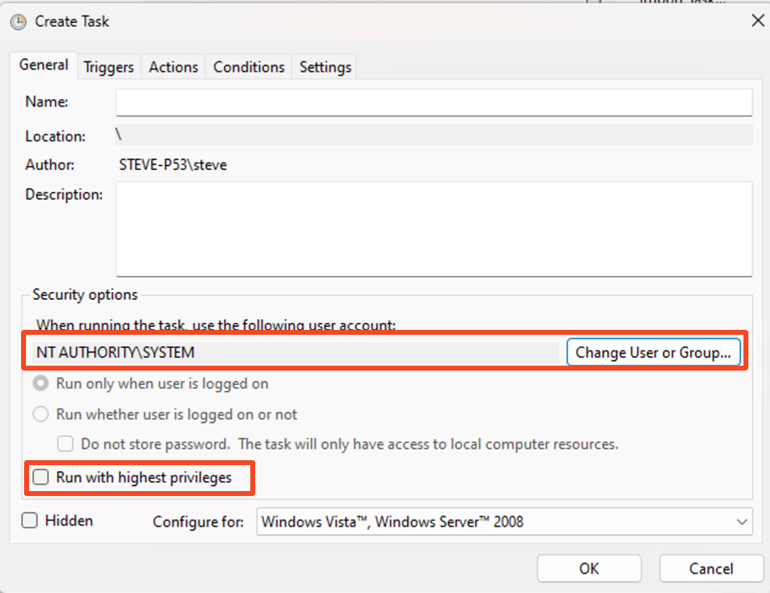
Task: Expand the Configure for dropdown
Action: [504, 522]
